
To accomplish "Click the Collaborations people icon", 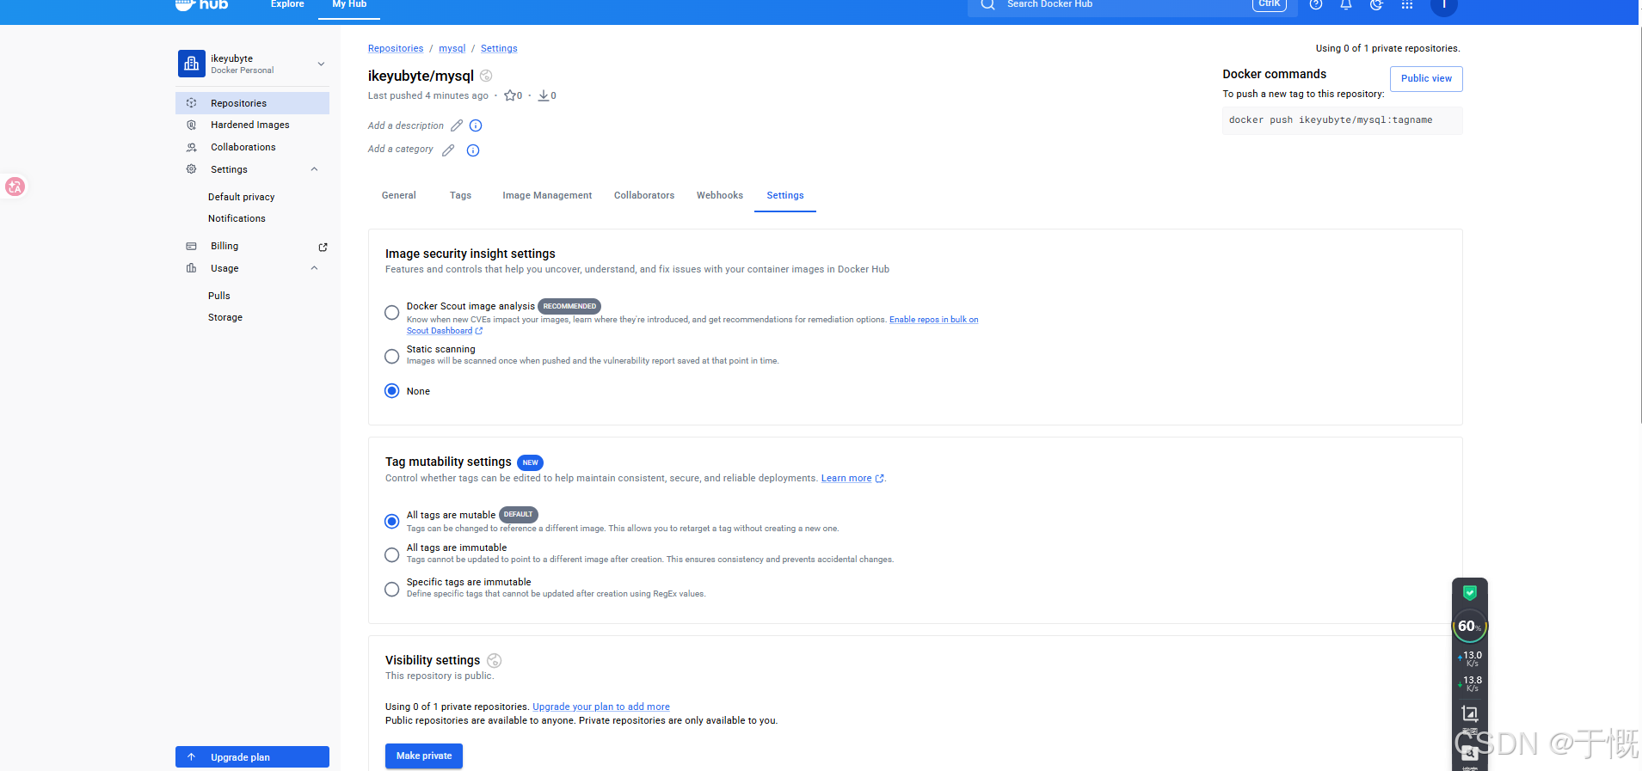I will point(191,147).
